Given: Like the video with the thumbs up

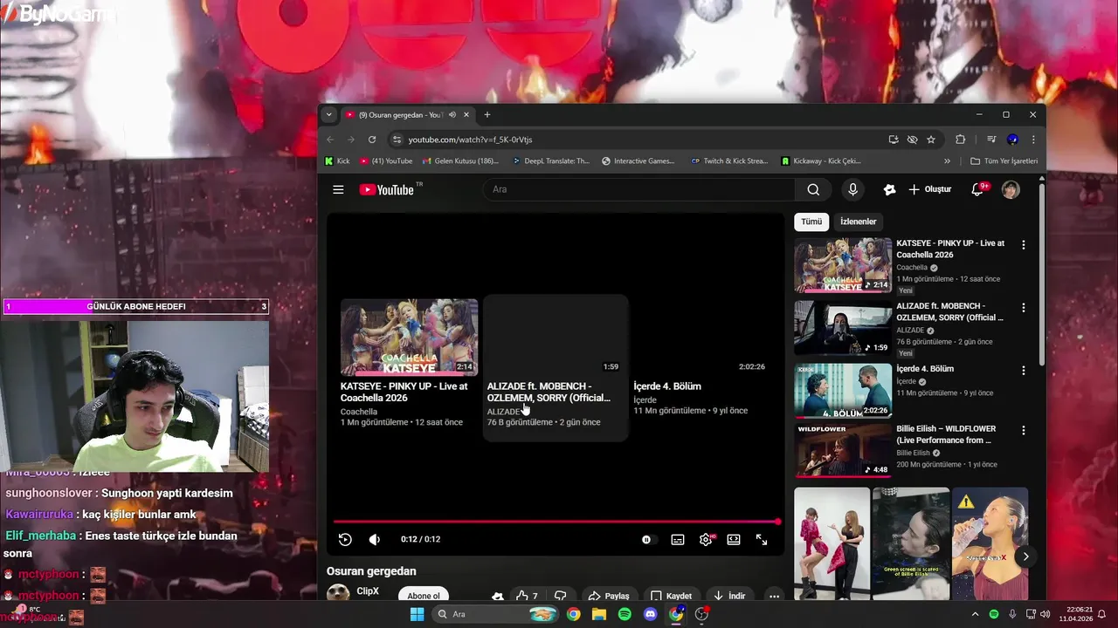Looking at the screenshot, I should [x=527, y=596].
